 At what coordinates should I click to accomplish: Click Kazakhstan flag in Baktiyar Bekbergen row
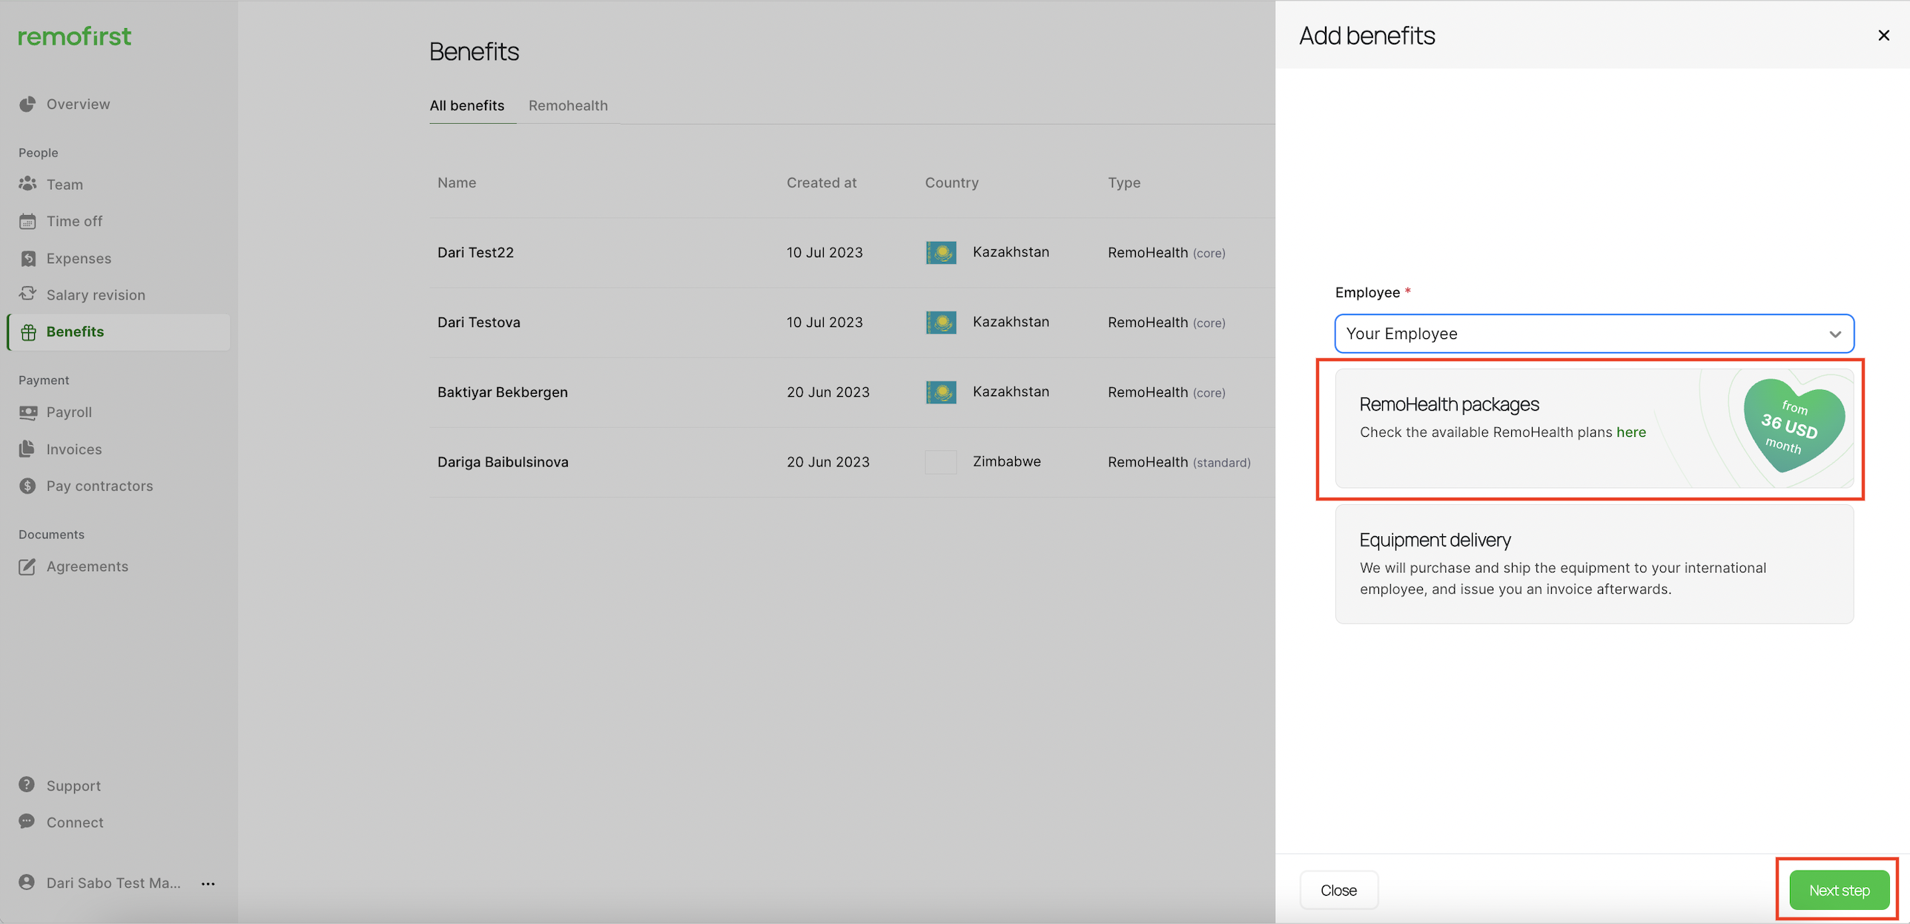coord(941,392)
